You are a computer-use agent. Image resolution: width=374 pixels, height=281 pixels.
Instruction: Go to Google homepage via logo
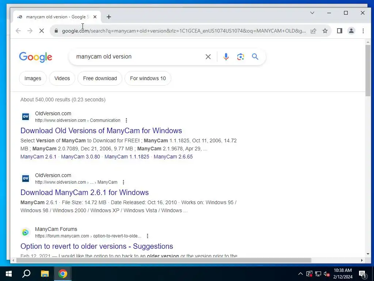pyautogui.click(x=35, y=57)
